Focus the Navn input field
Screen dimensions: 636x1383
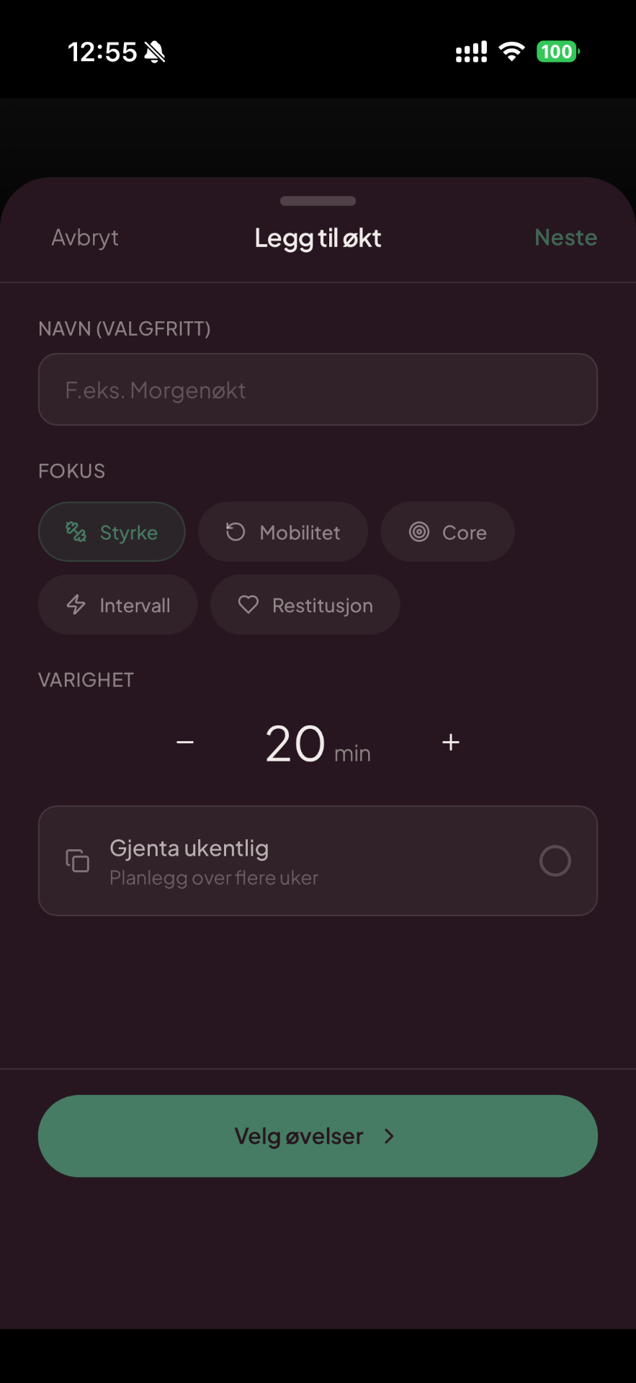pyautogui.click(x=318, y=390)
